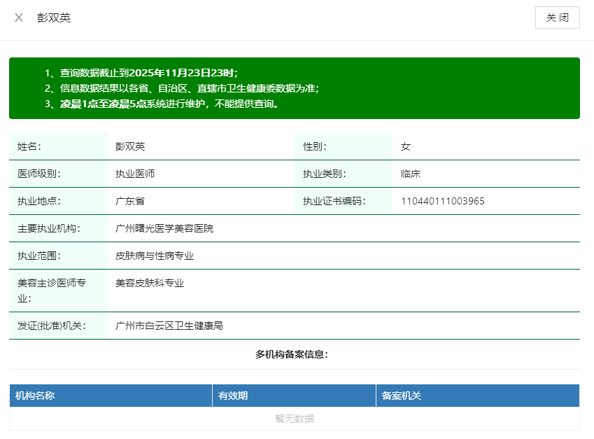The height and width of the screenshot is (439, 594).
Task: Click the issuing authority 广州市白云区卫生健康局
Action: click(x=169, y=326)
